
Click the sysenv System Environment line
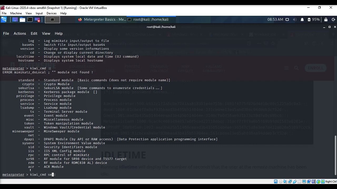[63, 143]
